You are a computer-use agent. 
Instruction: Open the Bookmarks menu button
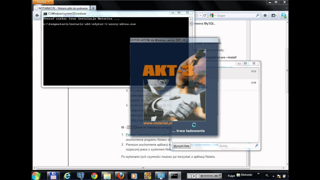[x=274, y=15]
